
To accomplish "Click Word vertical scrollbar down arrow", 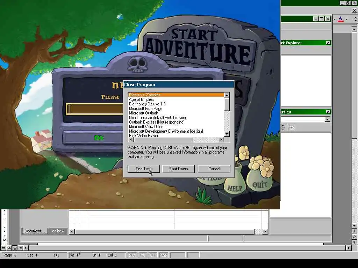I will [x=354, y=226].
